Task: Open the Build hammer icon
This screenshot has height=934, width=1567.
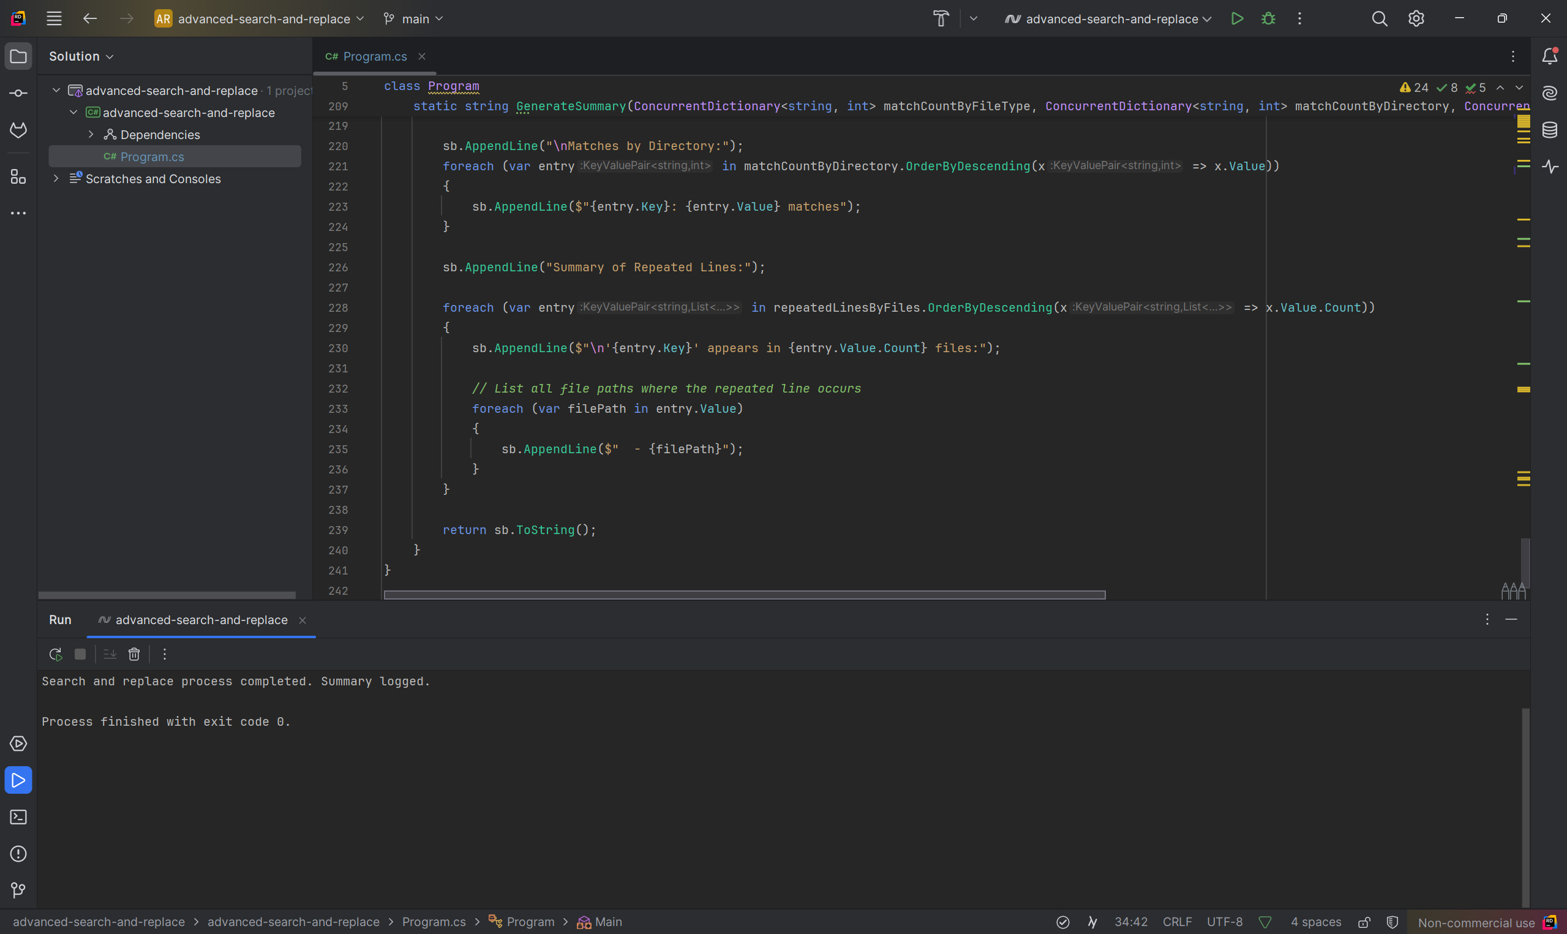Action: point(941,19)
